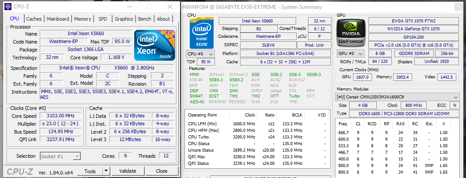
Task: Click the Intel Xeon CPU logo in HWiNFO64
Action: point(203,33)
